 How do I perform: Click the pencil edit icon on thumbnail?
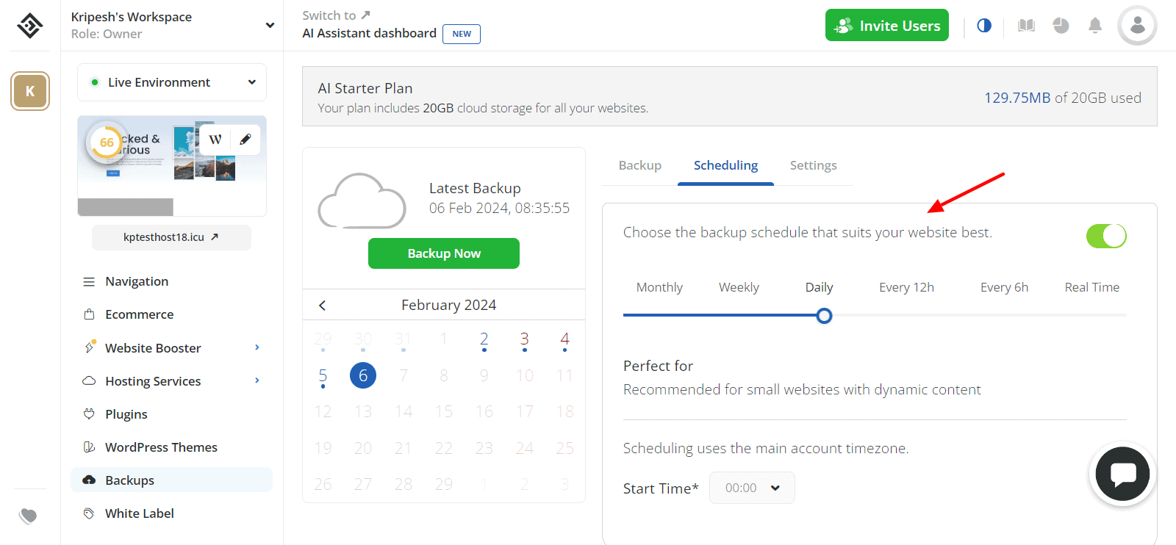(x=245, y=140)
